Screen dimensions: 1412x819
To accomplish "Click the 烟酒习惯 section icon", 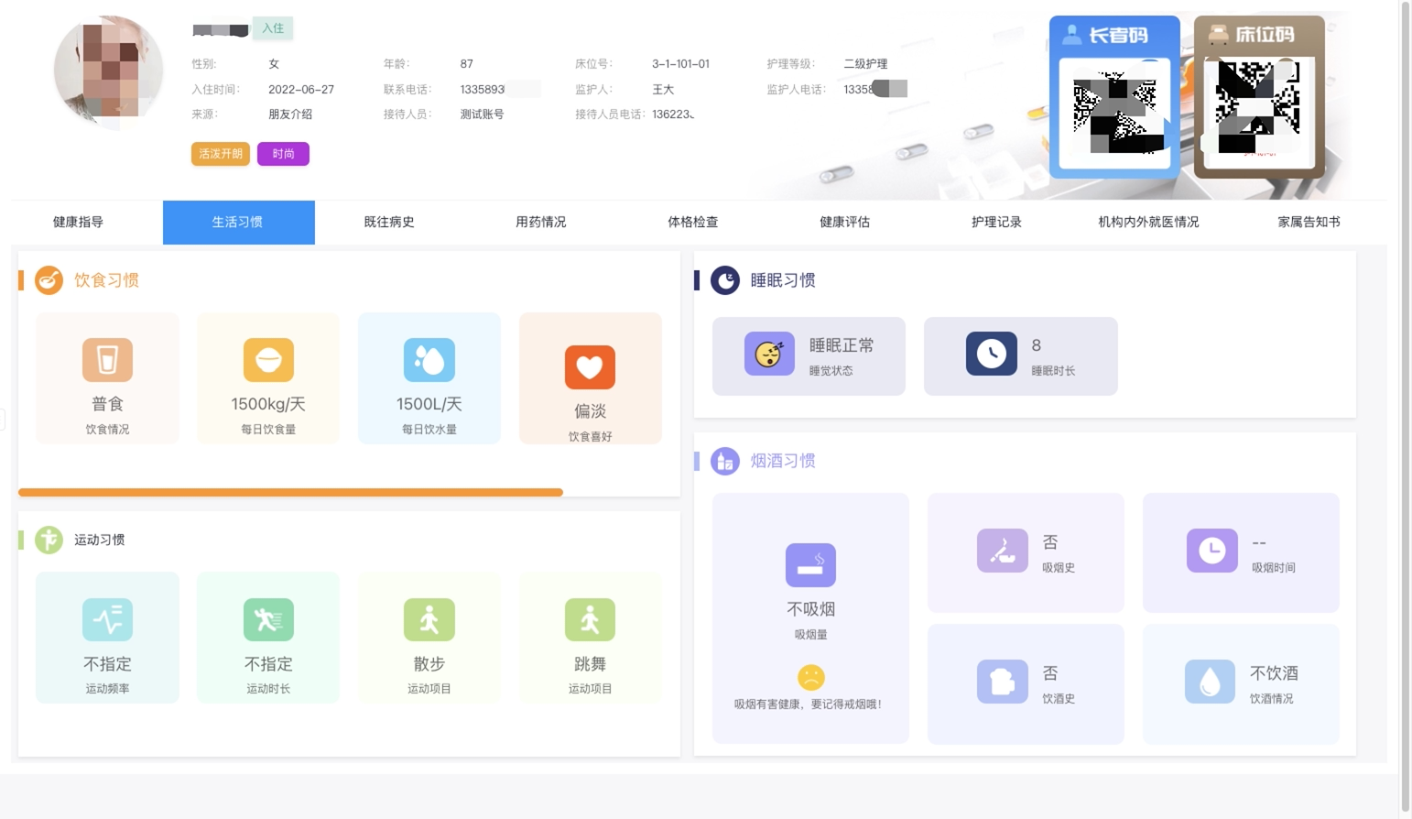I will point(724,461).
